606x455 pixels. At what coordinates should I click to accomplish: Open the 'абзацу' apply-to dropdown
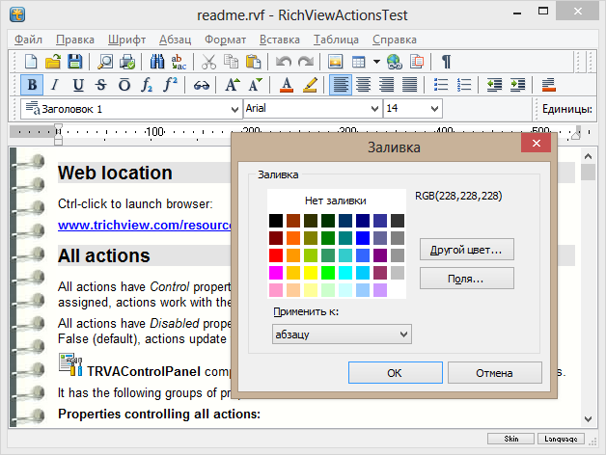coord(342,334)
